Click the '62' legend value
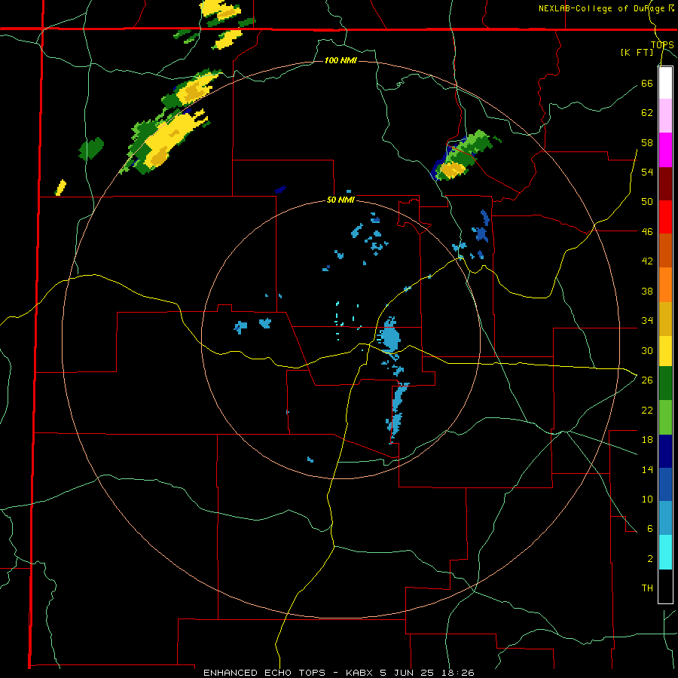This screenshot has width=678, height=678. (x=647, y=112)
